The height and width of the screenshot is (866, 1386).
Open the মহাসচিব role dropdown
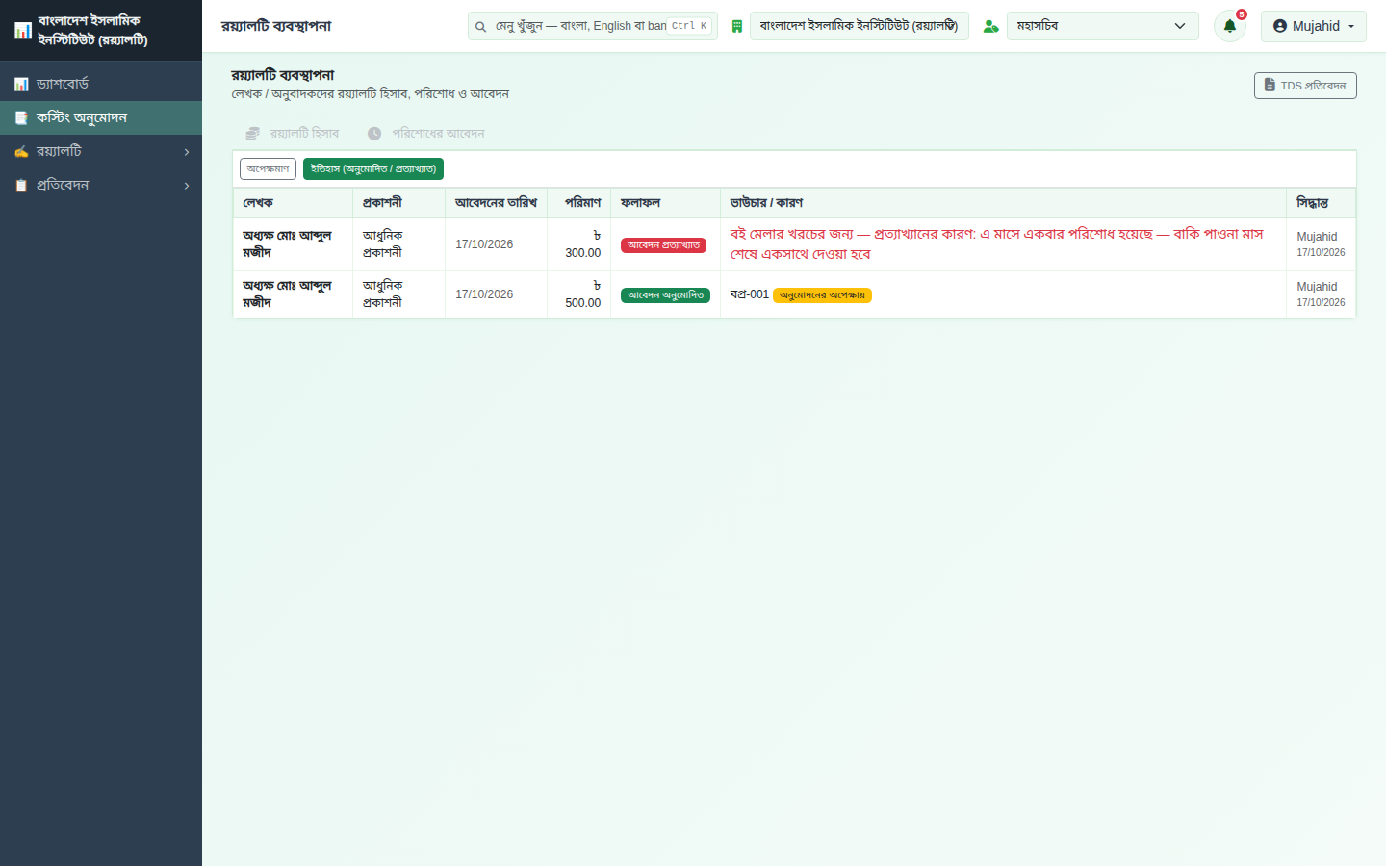[1103, 26]
